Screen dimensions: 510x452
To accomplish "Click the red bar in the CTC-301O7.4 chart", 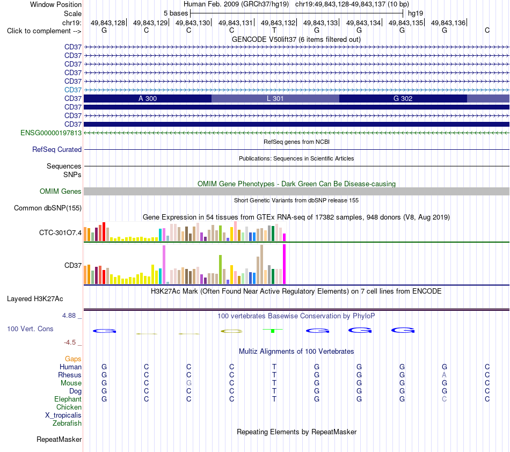I will tap(104, 231).
